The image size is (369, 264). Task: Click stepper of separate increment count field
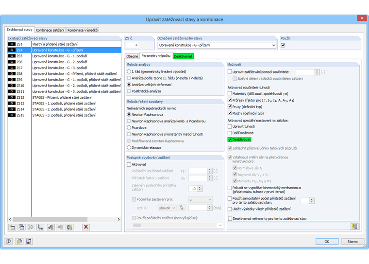point(312,201)
